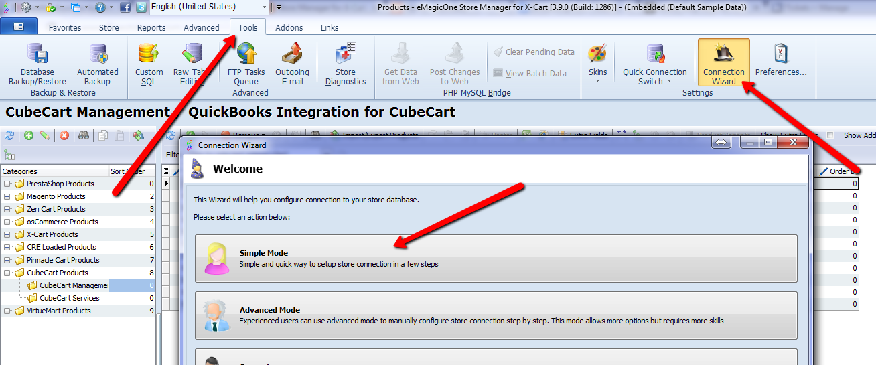This screenshot has width=876, height=365.
Task: Open FTP Tasks Queue
Action: click(x=246, y=64)
